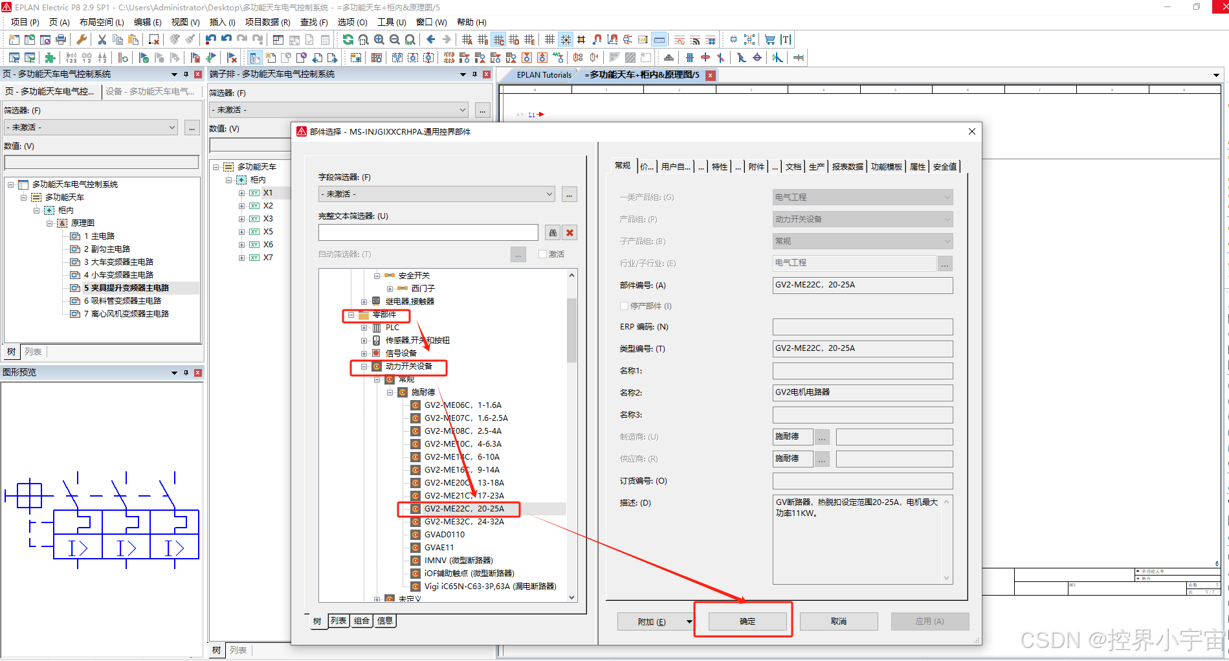The width and height of the screenshot is (1229, 661).
Task: Select grid A toolbar icon
Action: 467,39
